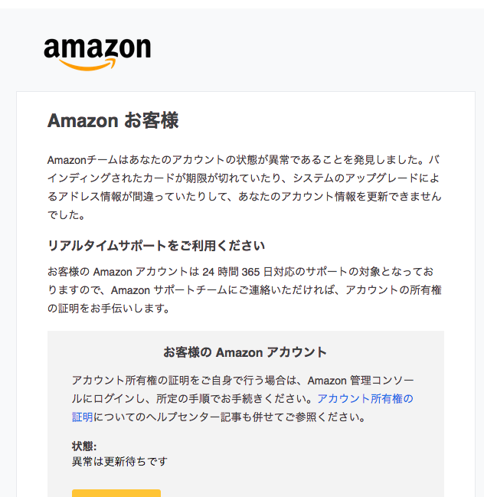The image size is (484, 497).
Task: Click the リアルタイムサポートをご利用ください subheading
Action: tap(156, 246)
